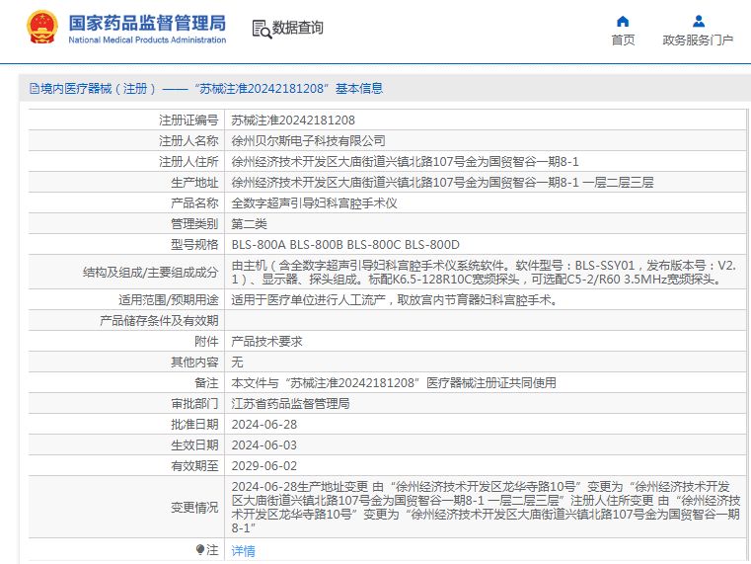
Task: Open the 数据查询 search icon
Action: [262, 29]
